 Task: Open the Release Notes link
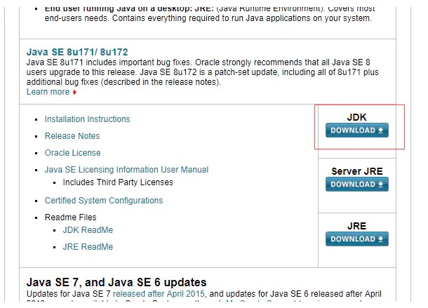(72, 136)
